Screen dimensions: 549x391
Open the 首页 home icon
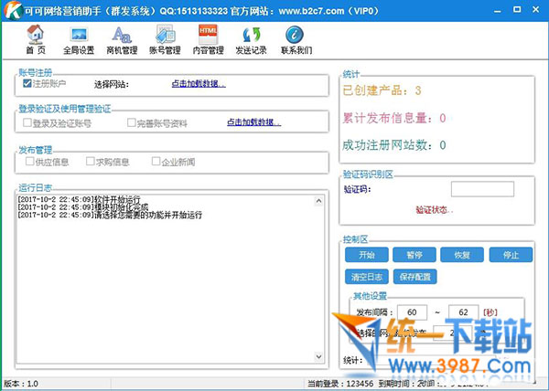35,40
